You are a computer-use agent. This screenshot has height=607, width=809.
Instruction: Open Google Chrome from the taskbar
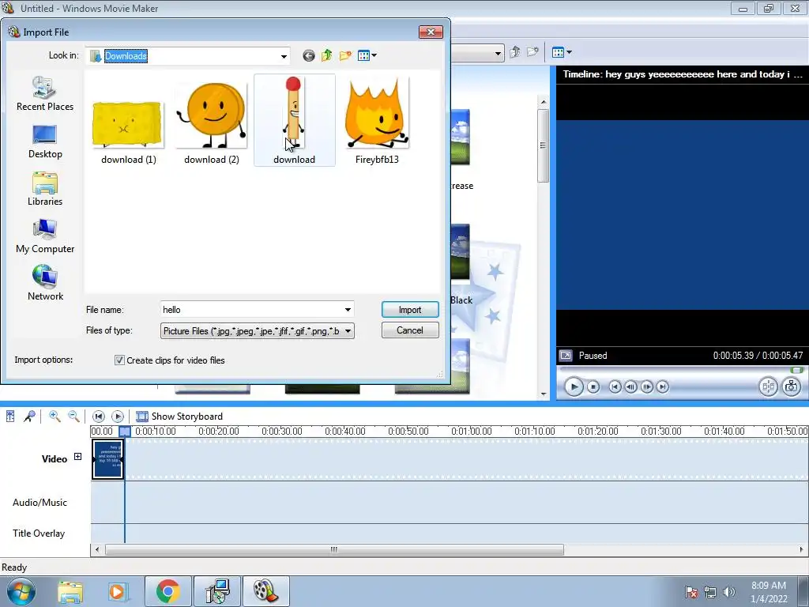point(168,591)
